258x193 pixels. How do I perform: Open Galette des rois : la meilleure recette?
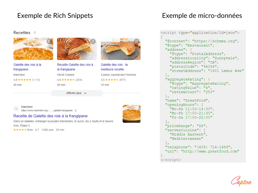[x=114, y=67]
